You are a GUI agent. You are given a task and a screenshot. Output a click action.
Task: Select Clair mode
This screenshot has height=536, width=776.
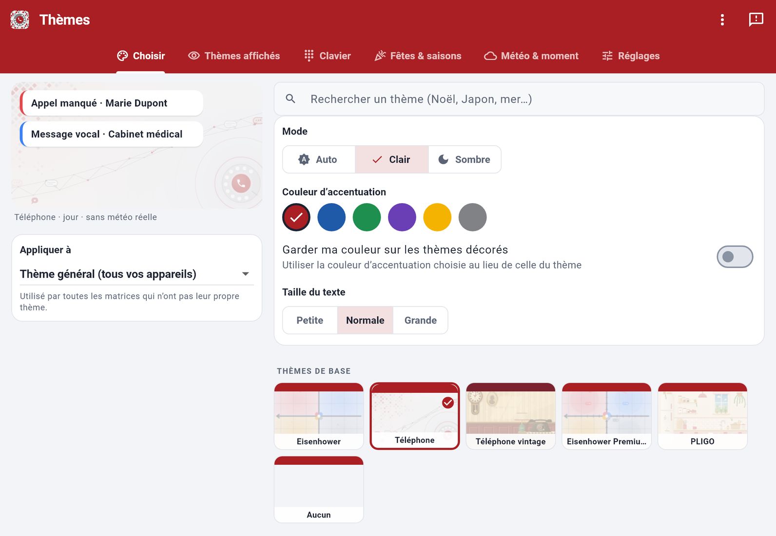coord(392,159)
